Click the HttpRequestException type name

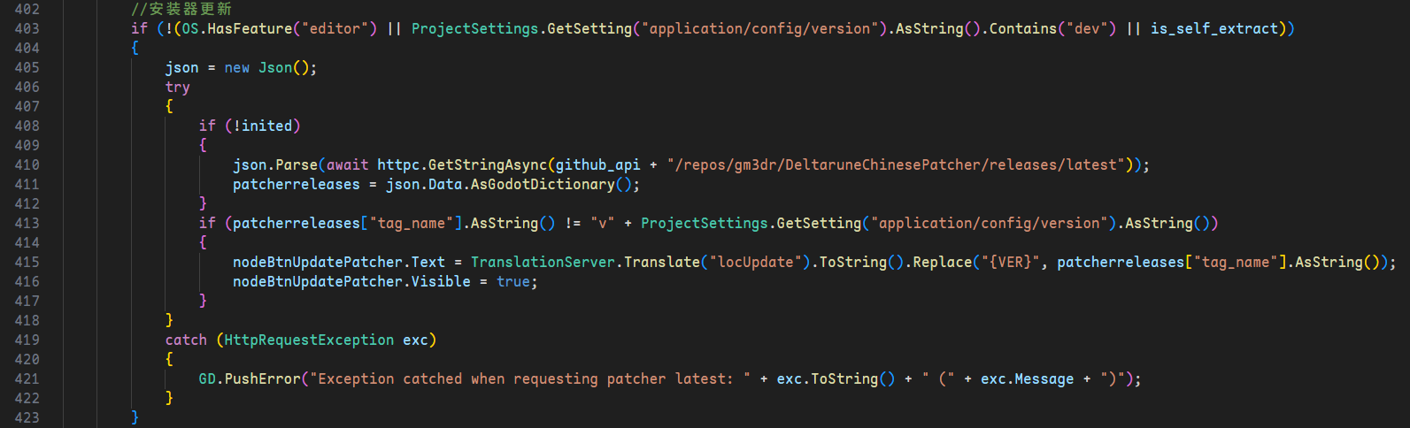[x=309, y=340]
